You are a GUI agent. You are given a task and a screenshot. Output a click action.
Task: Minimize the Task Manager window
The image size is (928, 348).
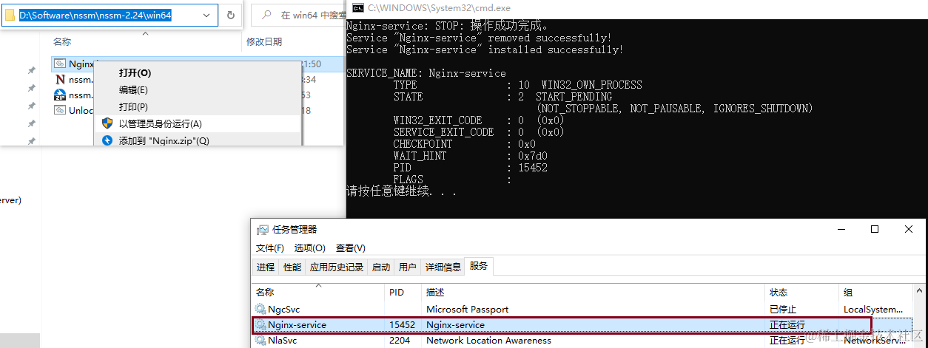pos(841,230)
